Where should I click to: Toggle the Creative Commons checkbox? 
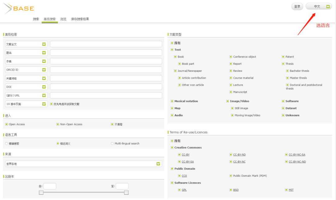(x=172, y=147)
